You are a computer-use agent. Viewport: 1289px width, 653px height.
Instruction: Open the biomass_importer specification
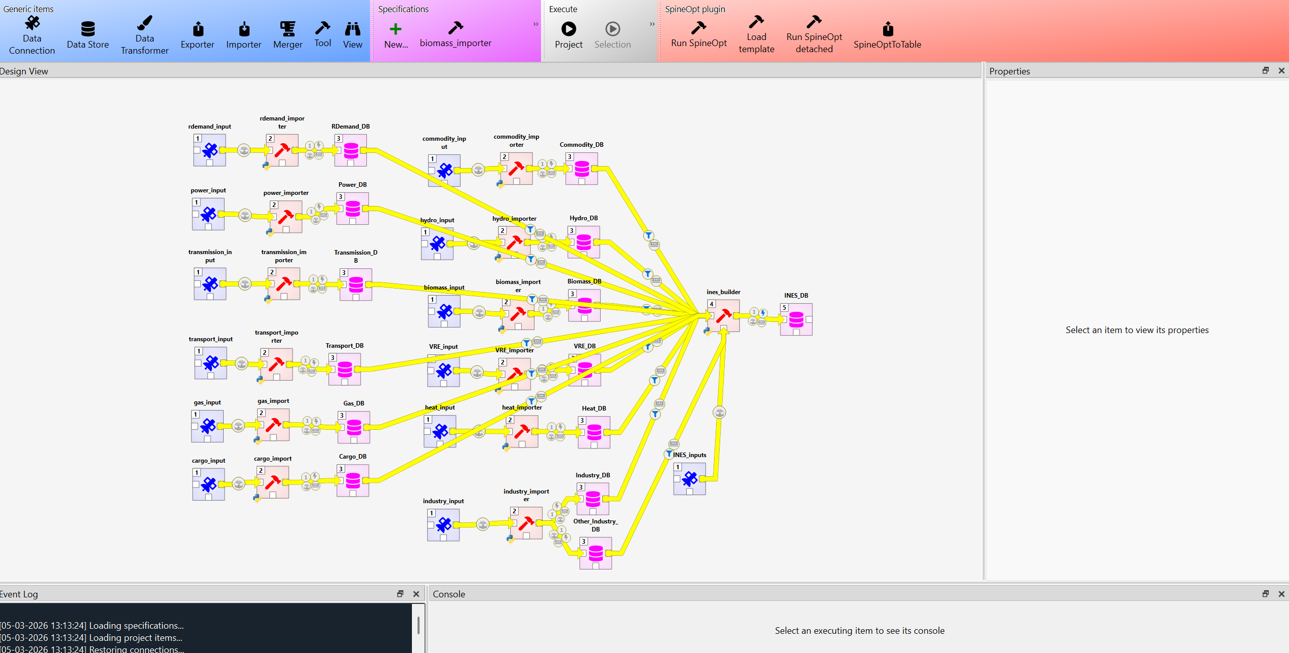[455, 32]
